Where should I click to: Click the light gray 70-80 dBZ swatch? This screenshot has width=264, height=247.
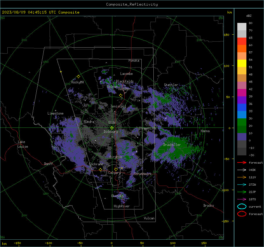tap(242, 27)
